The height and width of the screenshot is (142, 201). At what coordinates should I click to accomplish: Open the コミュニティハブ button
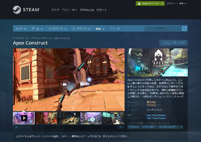(x=173, y=43)
